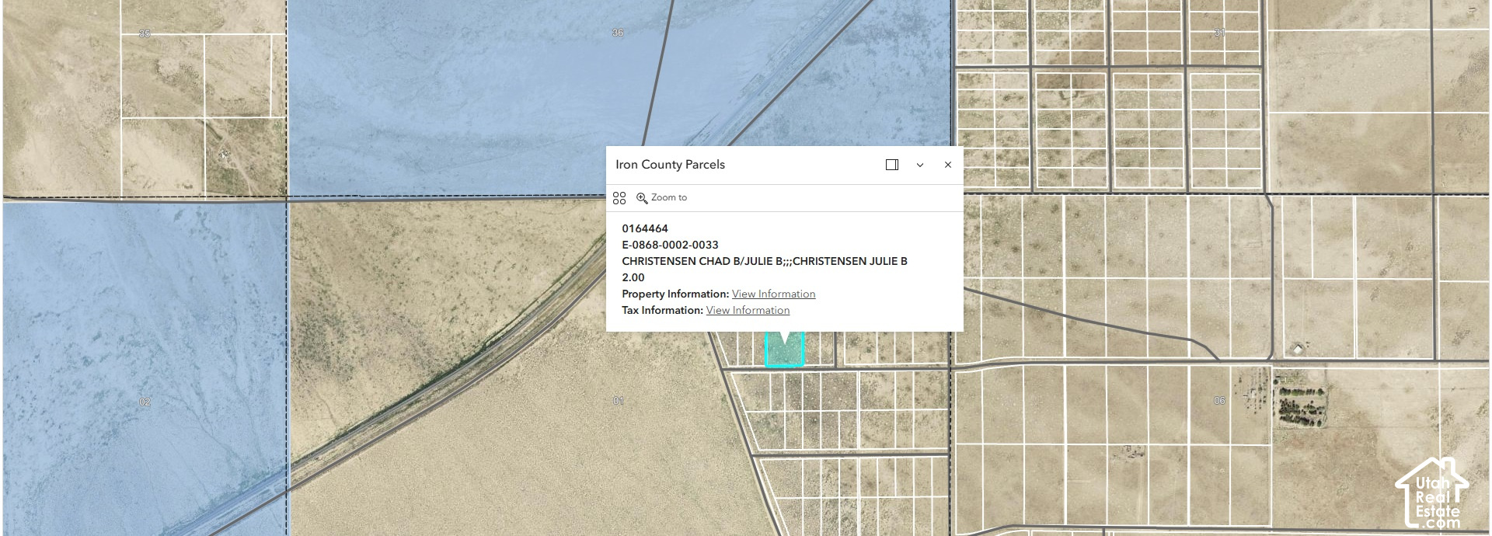Dock the Iron County Parcels popup
The image size is (1492, 536).
pos(892,165)
